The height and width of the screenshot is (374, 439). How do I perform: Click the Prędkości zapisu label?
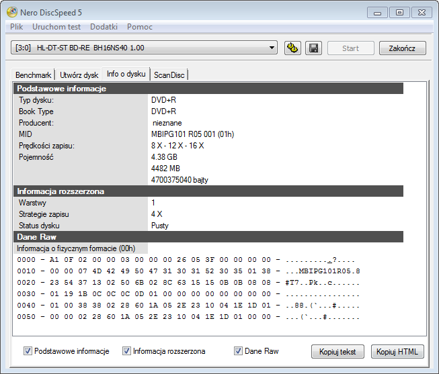pyautogui.click(x=46, y=146)
